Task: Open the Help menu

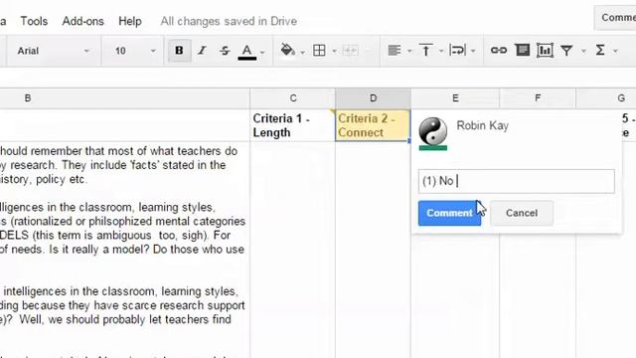Action: tap(130, 21)
